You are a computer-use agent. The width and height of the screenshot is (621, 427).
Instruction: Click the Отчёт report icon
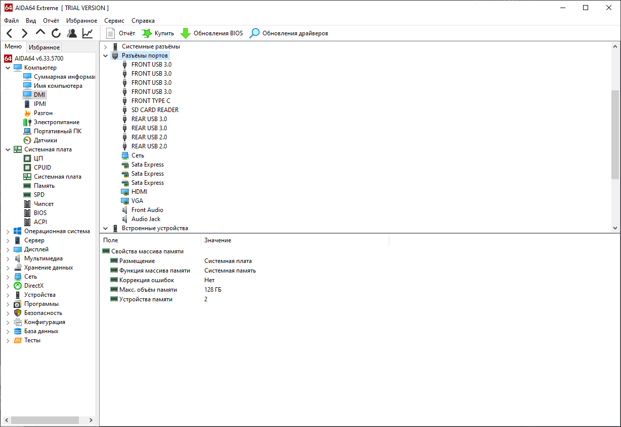111,33
